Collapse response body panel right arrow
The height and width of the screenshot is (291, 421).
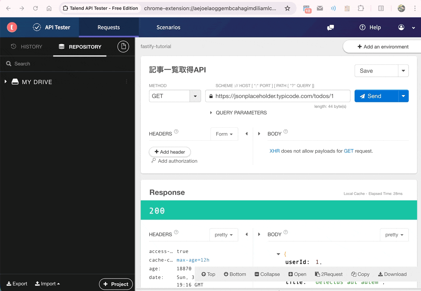coord(259,234)
